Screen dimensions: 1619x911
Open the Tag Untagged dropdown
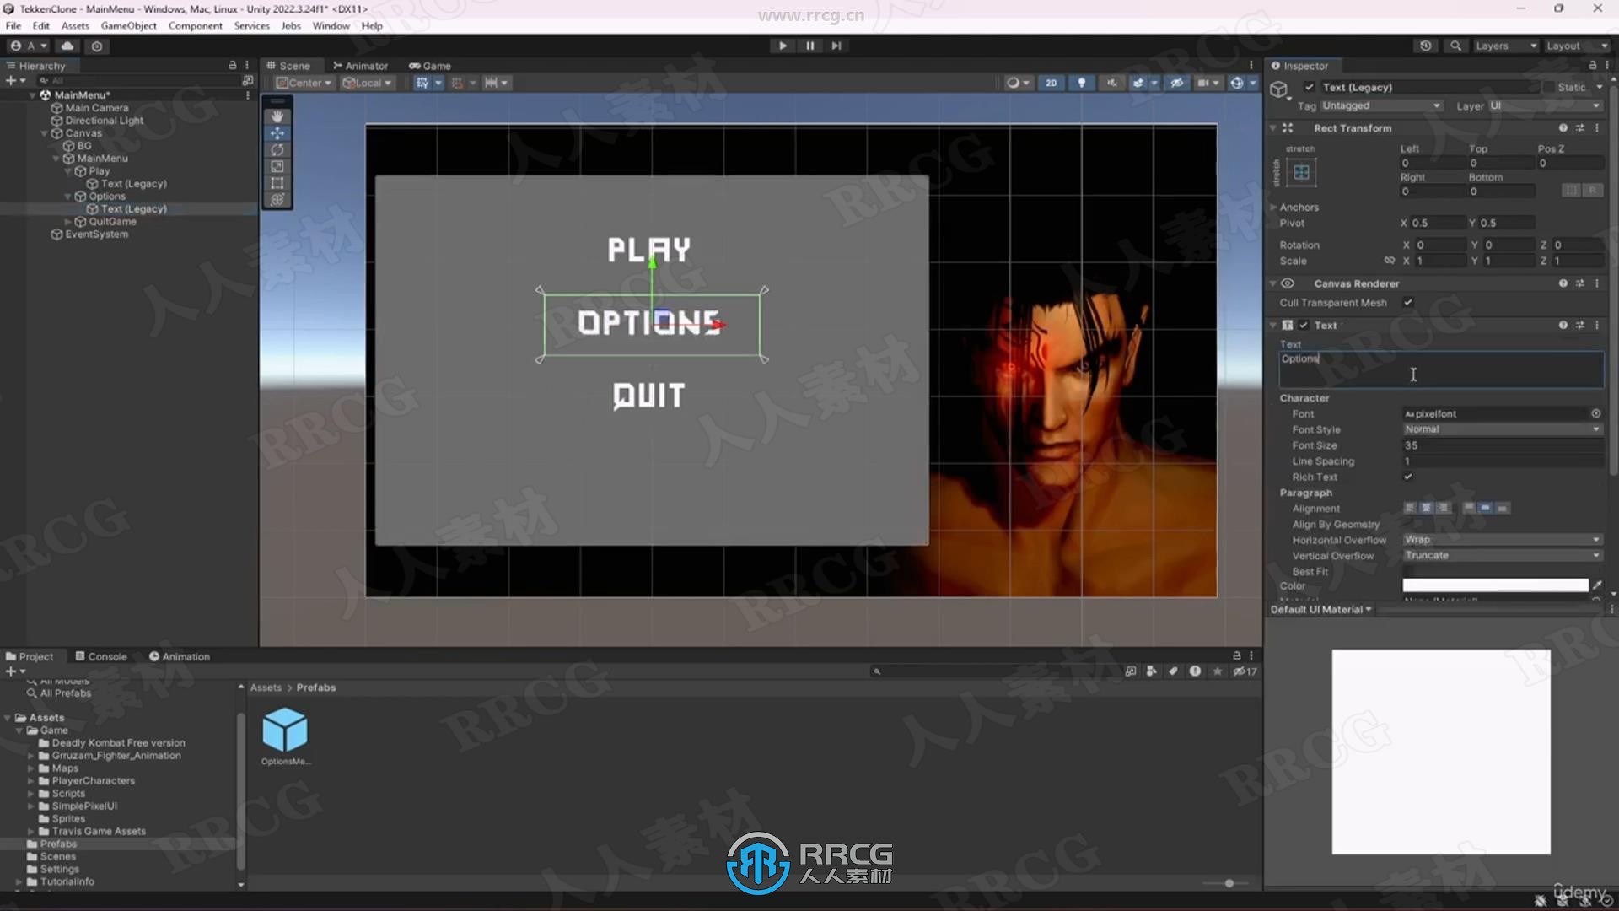coord(1380,105)
